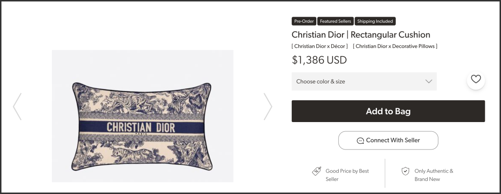Click the $1,386 USD price text
Image resolution: width=501 pixels, height=194 pixels.
pyautogui.click(x=319, y=60)
